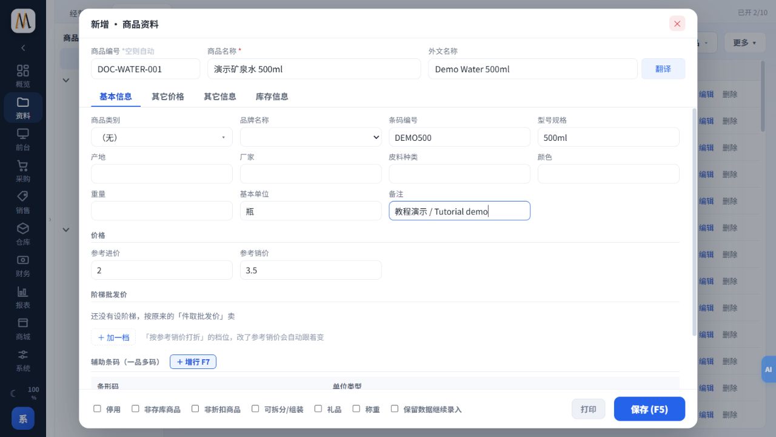This screenshot has width=776, height=437.
Task: Click the 商品编号 field DOC-WATER-001
Action: pos(145,69)
